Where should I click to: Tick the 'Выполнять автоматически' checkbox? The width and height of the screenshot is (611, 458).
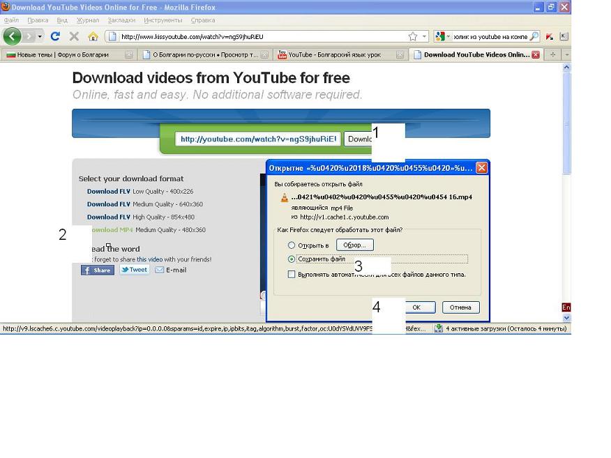coord(292,275)
